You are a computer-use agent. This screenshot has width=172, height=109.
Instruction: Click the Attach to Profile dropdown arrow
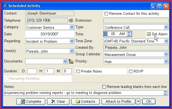coord(138,101)
